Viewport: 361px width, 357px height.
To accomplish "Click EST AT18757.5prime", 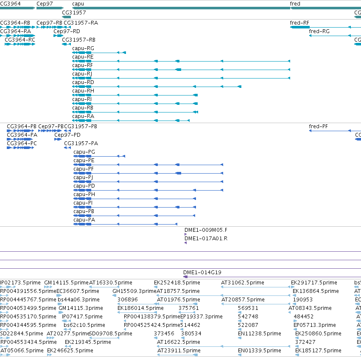I will (178, 291).
